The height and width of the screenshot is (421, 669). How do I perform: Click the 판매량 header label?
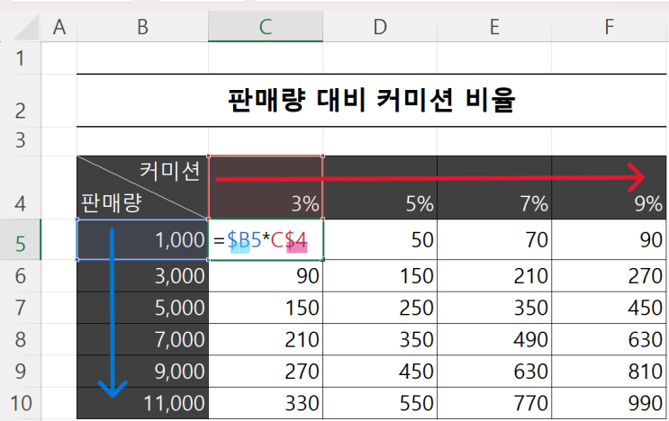111,202
